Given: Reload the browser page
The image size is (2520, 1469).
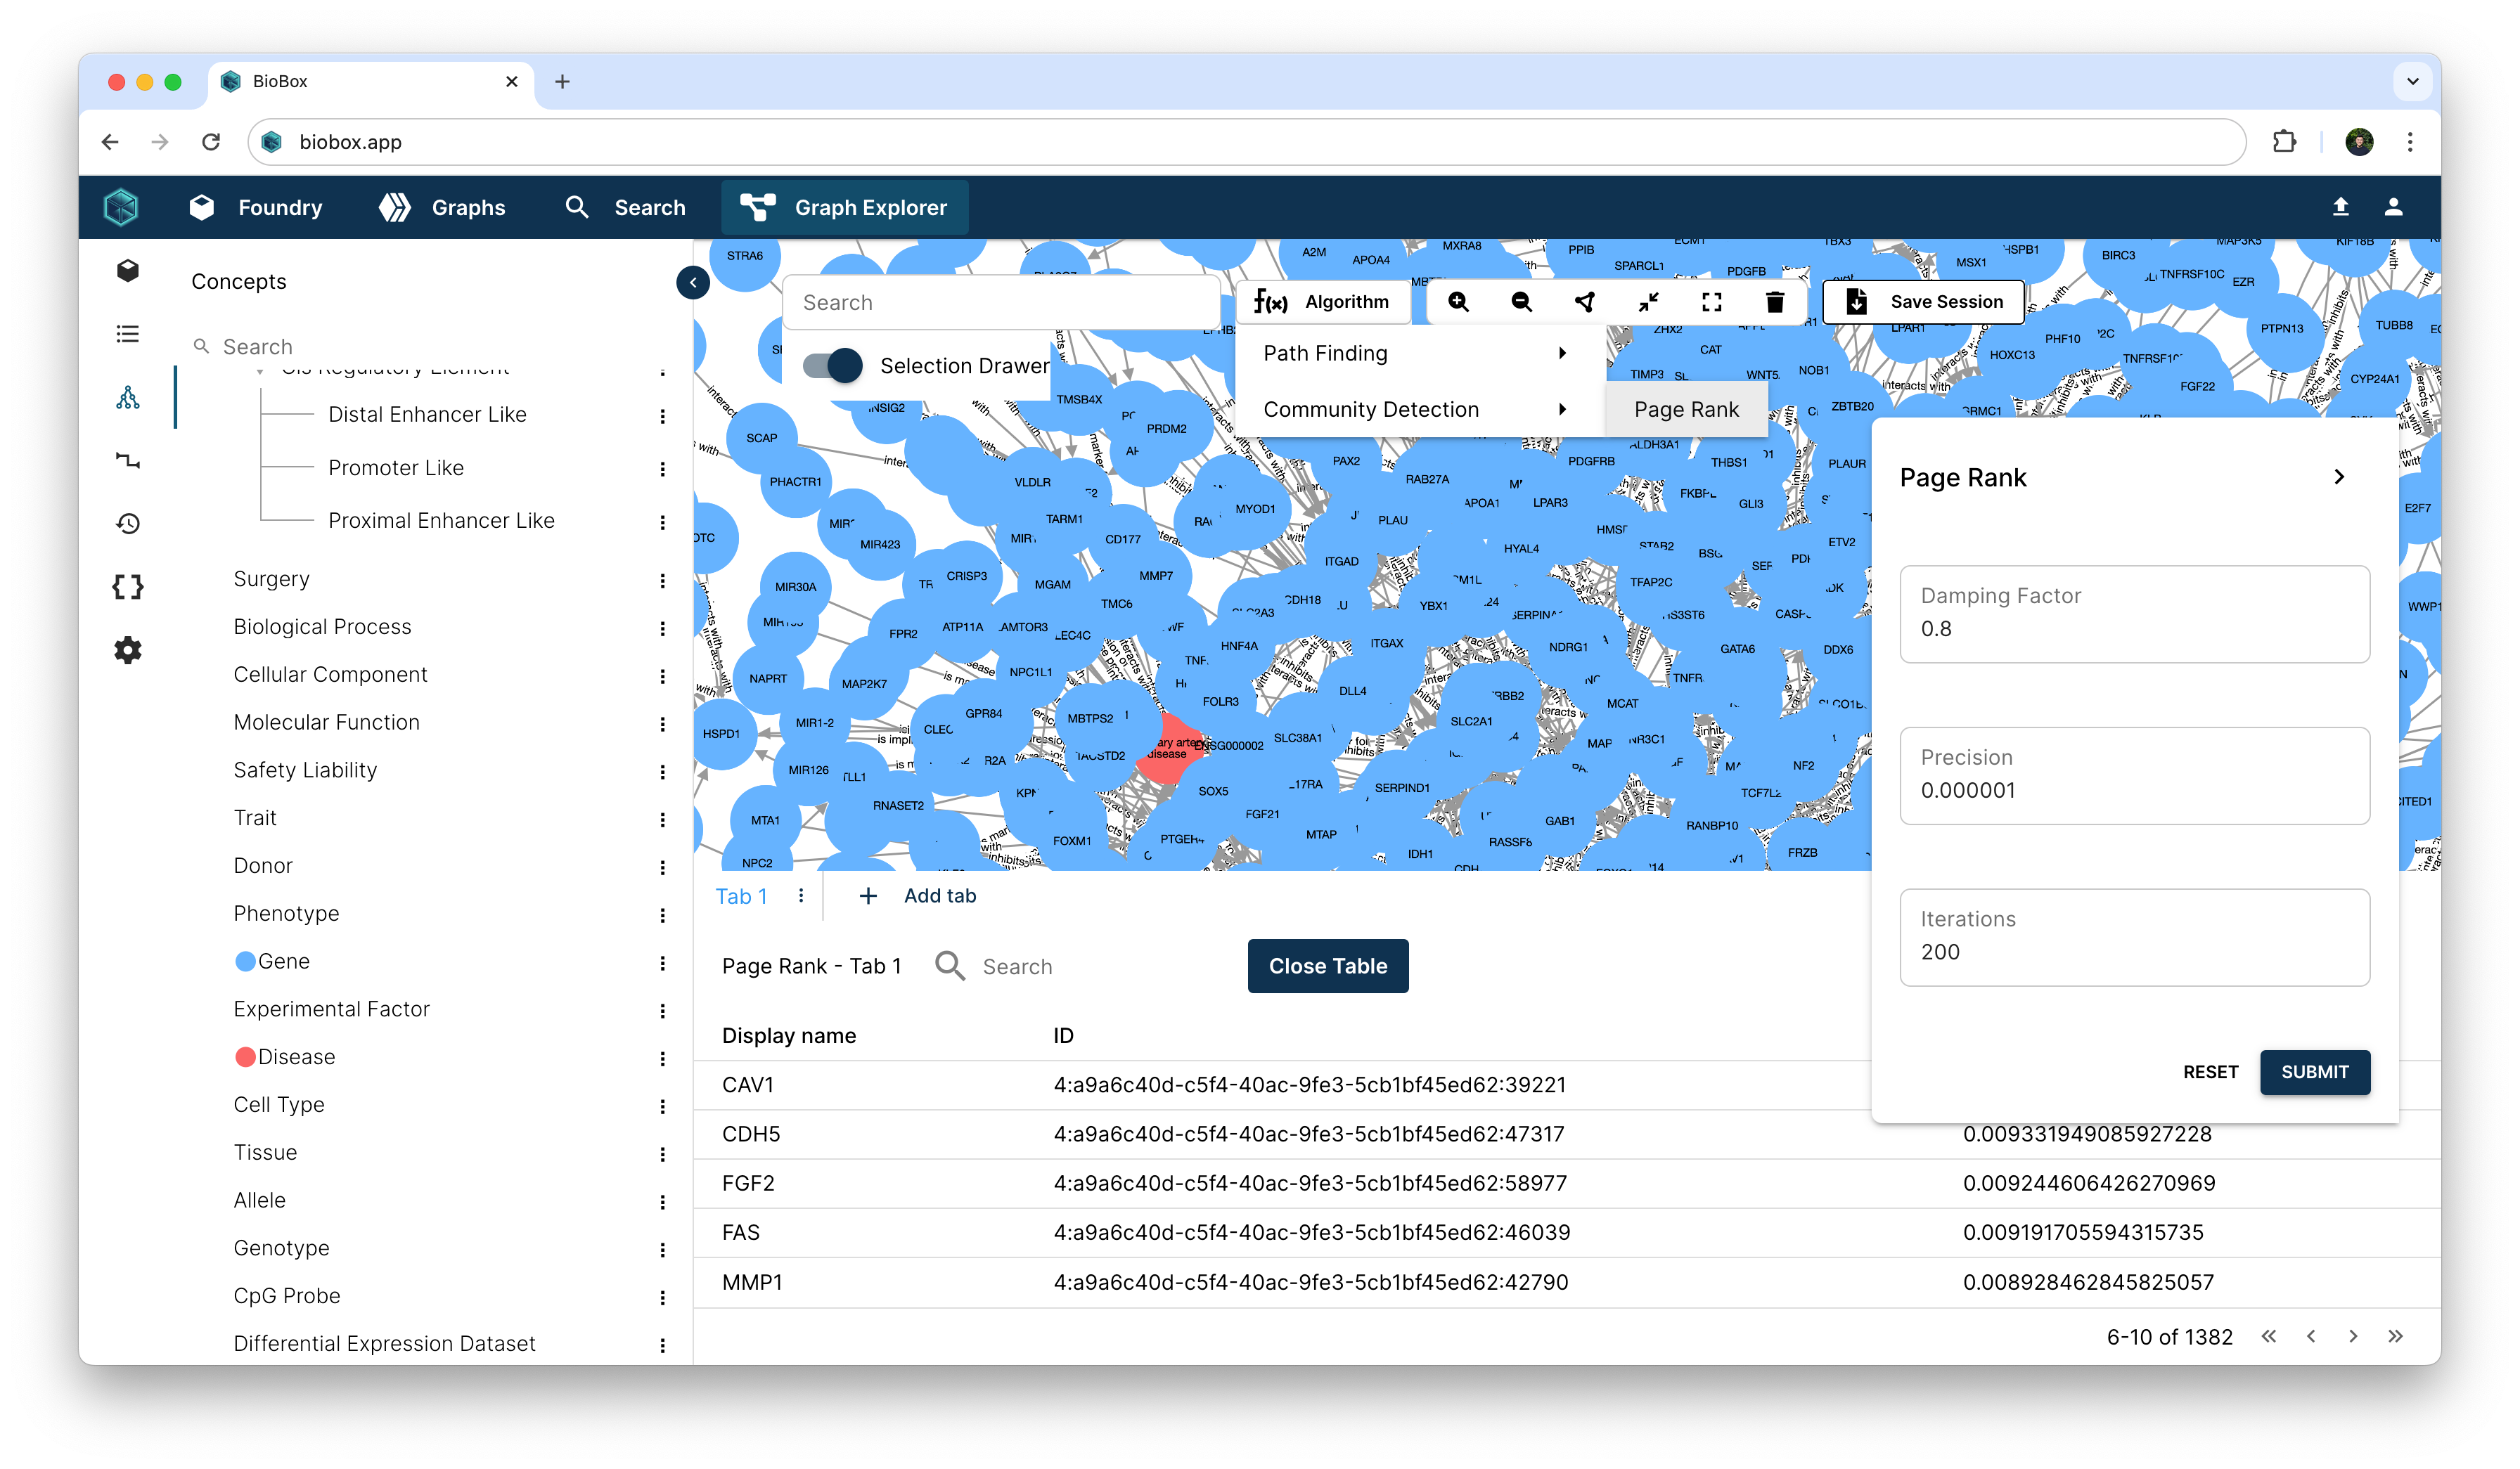Looking at the screenshot, I should (211, 142).
